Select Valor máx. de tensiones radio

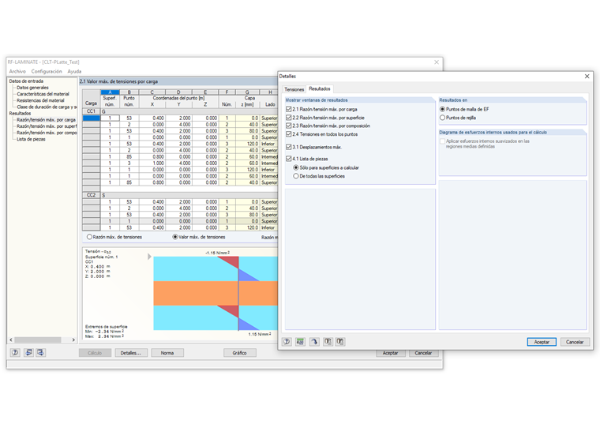coord(175,237)
